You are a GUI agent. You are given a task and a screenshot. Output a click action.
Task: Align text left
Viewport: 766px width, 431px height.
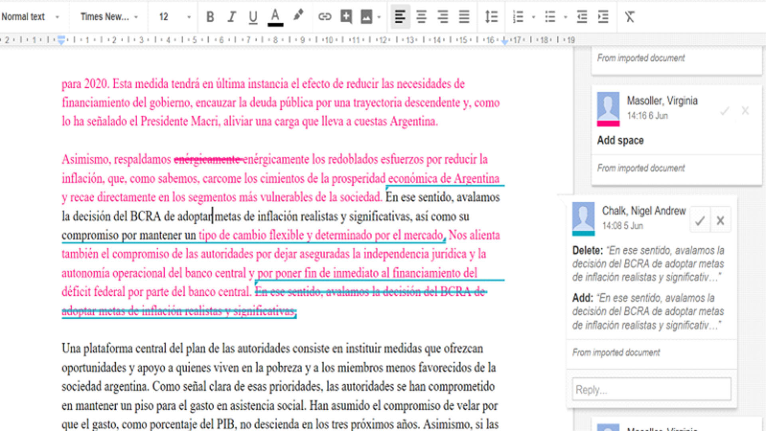(x=400, y=17)
